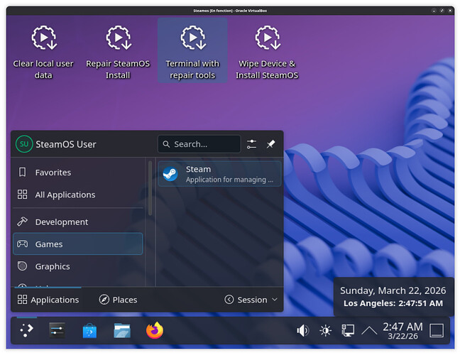The image size is (460, 355).
Task: Click the application Search field
Action: 199,144
